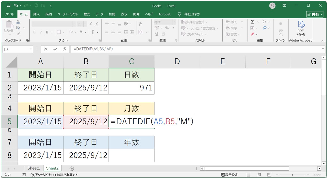Switch to the Sheet1 worksheet tab
The width and height of the screenshot is (328, 179).
click(x=34, y=168)
